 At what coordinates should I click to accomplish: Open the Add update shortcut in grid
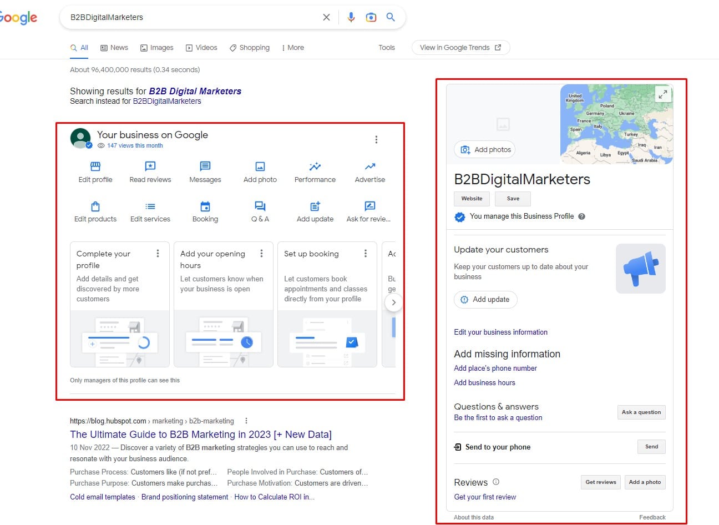click(315, 212)
